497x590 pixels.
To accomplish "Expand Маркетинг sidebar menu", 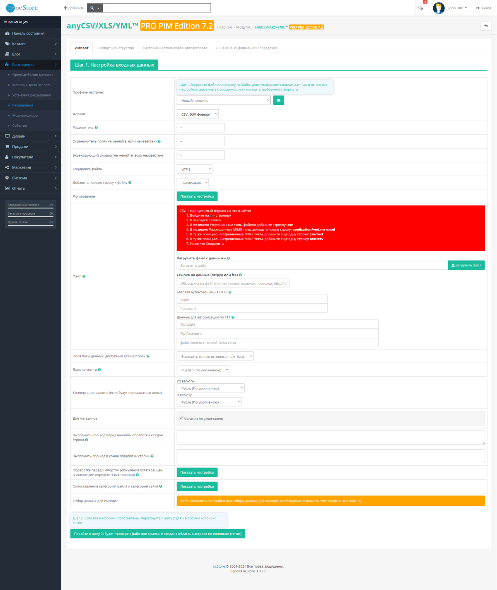I will point(31,167).
